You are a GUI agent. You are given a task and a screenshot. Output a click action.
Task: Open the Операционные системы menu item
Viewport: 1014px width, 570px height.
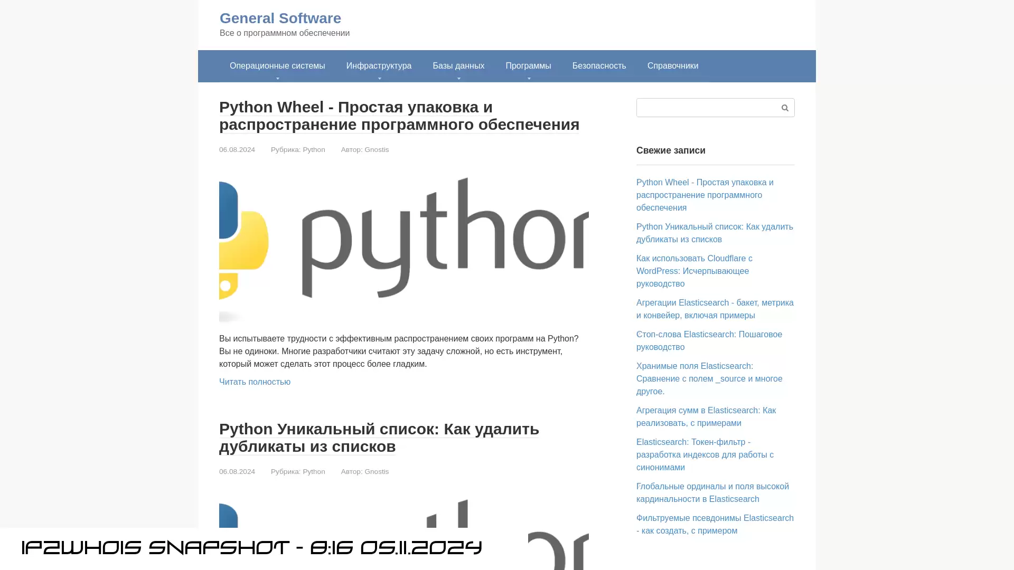tap(277, 66)
